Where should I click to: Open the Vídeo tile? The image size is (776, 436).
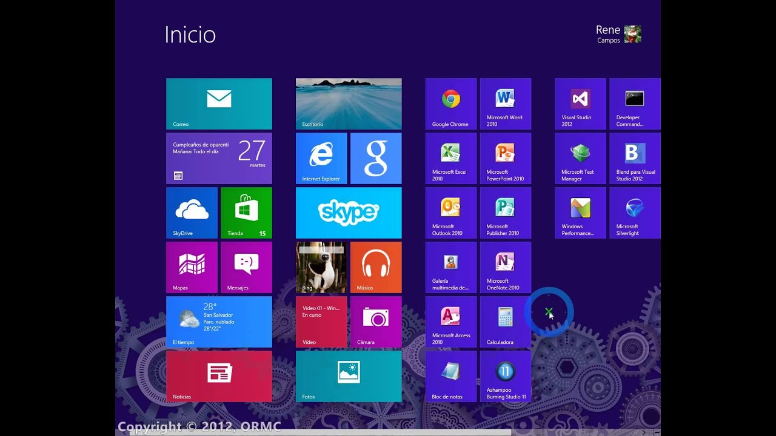tap(321, 322)
